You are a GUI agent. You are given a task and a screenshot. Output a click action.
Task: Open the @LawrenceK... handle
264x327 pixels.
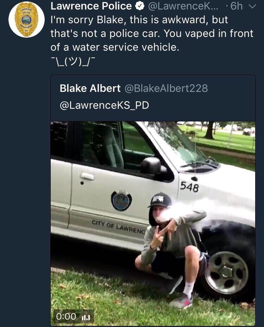tap(183, 6)
